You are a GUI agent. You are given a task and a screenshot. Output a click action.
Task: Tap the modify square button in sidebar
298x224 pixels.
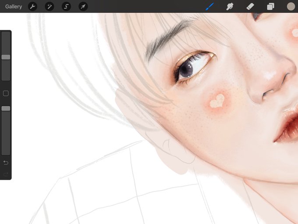(x=6, y=93)
